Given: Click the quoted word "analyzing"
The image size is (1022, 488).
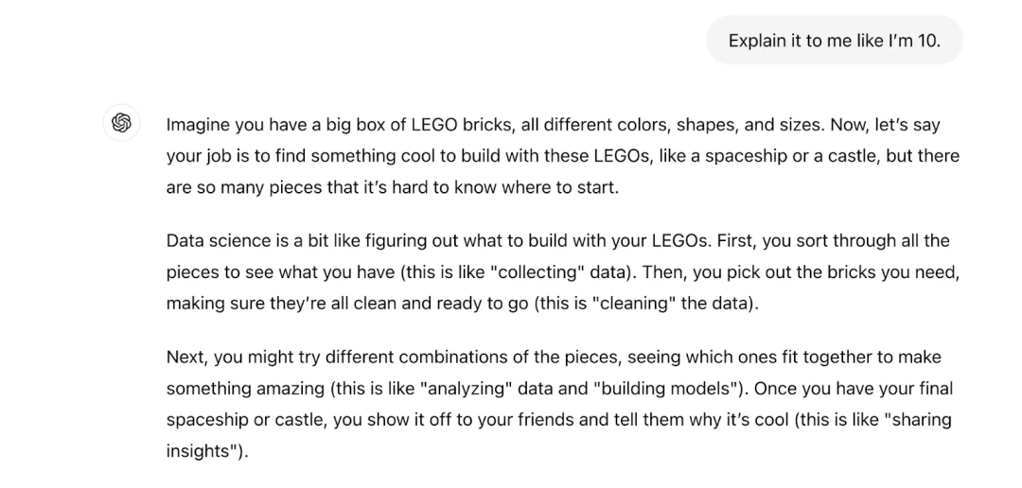Looking at the screenshot, I should (468, 389).
